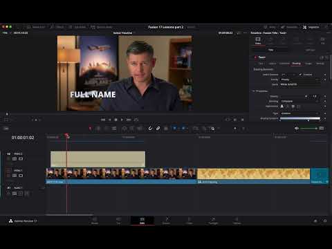The height and width of the screenshot is (249, 332).
Task: Go to the Cut page
Action: tap(118, 221)
